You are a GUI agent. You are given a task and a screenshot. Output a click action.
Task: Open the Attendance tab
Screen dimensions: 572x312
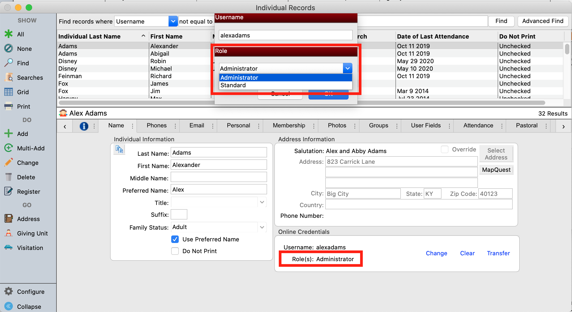click(x=478, y=125)
